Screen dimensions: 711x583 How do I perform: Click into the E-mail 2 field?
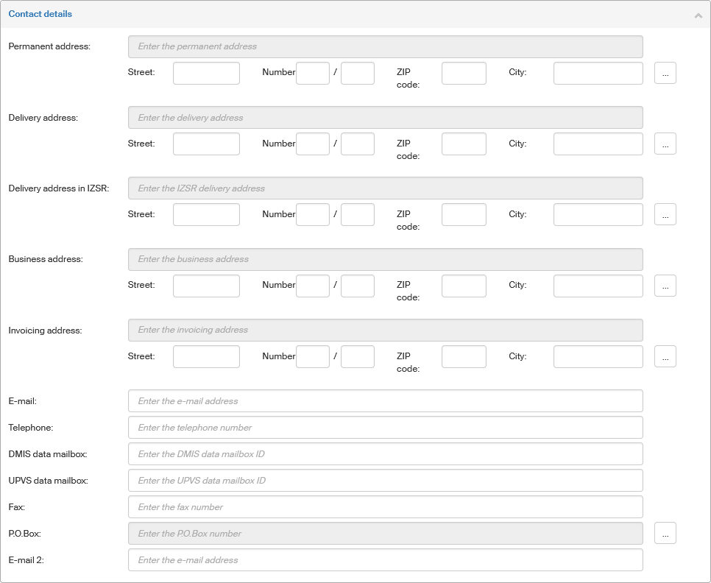pos(385,560)
